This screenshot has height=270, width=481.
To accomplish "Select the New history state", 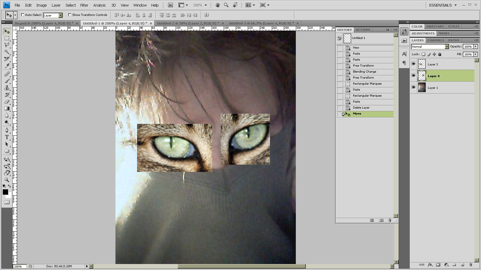I will 365,48.
